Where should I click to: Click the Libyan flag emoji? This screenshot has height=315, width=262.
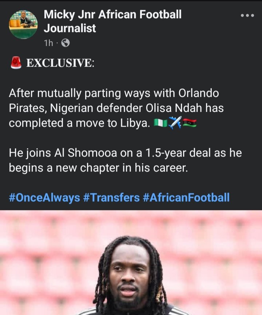[x=190, y=123]
